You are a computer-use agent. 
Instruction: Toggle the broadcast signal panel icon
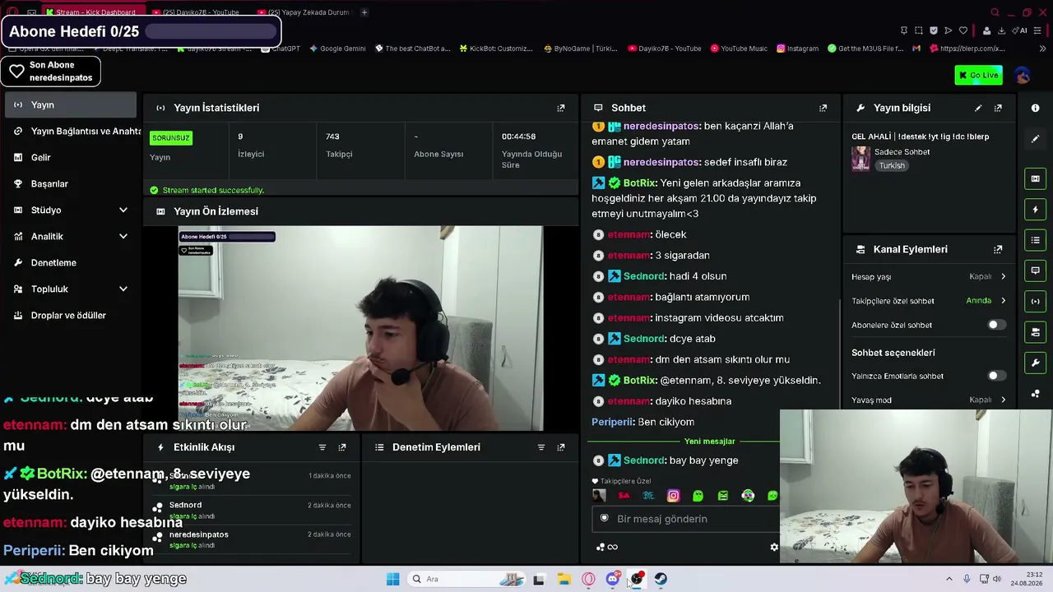click(1035, 301)
